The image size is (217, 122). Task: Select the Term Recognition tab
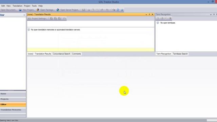(163, 54)
